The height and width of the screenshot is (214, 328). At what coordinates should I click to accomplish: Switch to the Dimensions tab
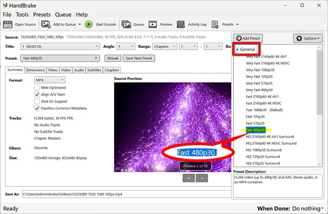pyautogui.click(x=36, y=70)
